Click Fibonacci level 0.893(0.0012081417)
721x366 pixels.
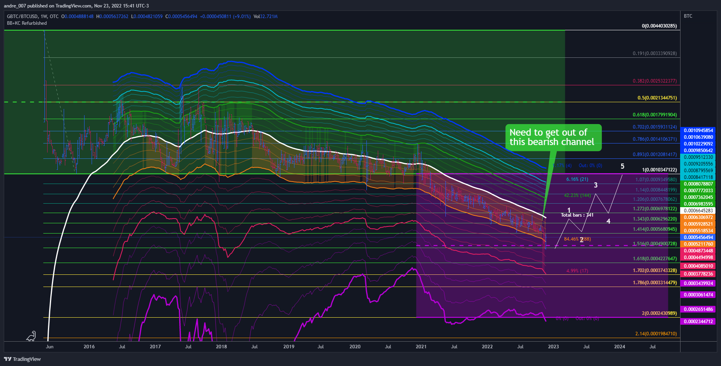tap(655, 154)
